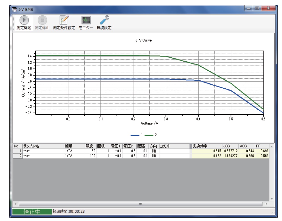The image size is (282, 221).
Task: Click JSC value 0.677712
Action: tap(231, 151)
